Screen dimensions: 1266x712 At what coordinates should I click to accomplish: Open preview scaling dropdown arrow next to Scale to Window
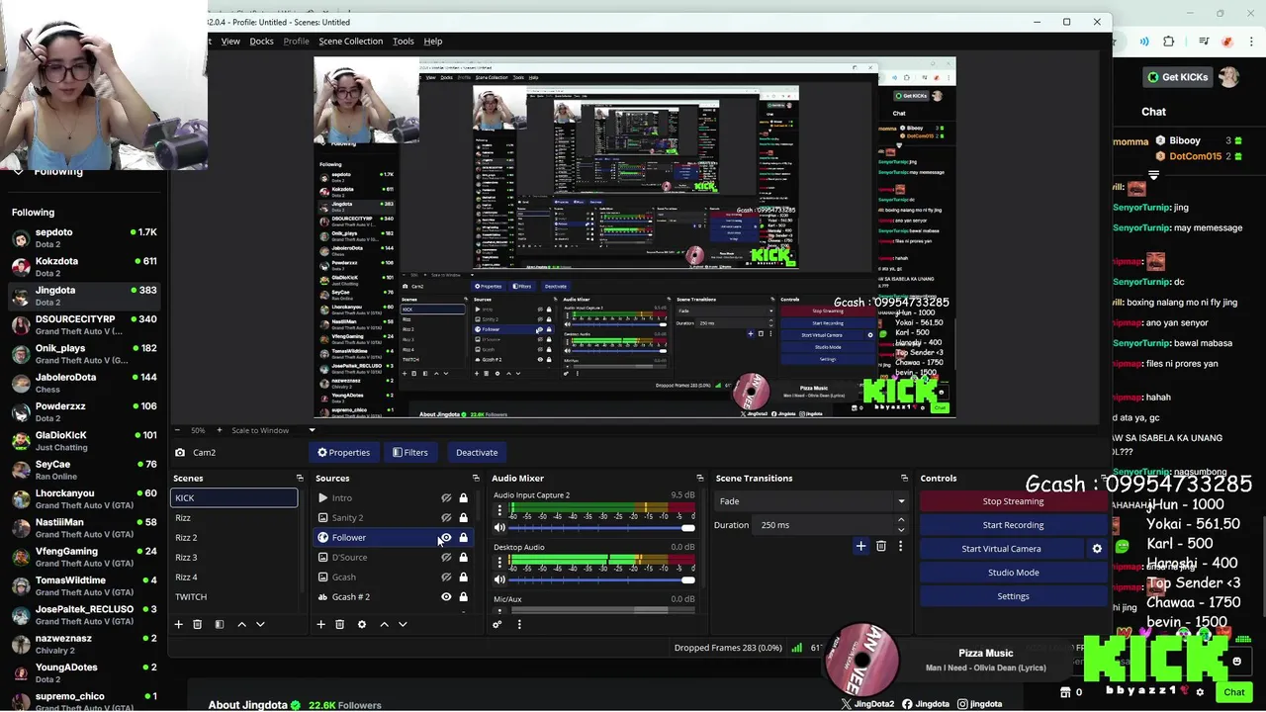pyautogui.click(x=312, y=430)
